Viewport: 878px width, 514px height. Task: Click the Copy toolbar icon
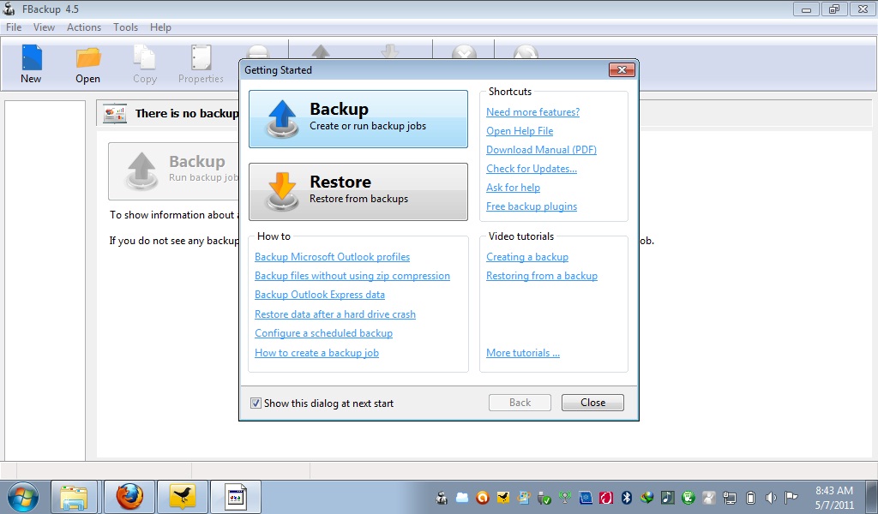(x=144, y=57)
